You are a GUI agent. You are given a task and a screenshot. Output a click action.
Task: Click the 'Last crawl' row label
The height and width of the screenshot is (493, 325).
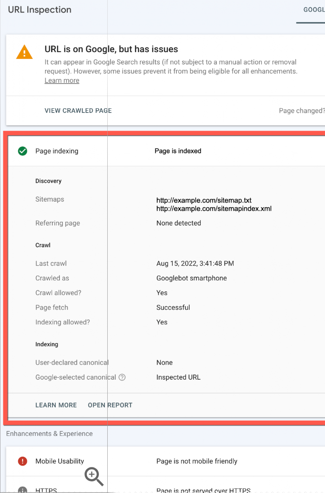tap(51, 263)
